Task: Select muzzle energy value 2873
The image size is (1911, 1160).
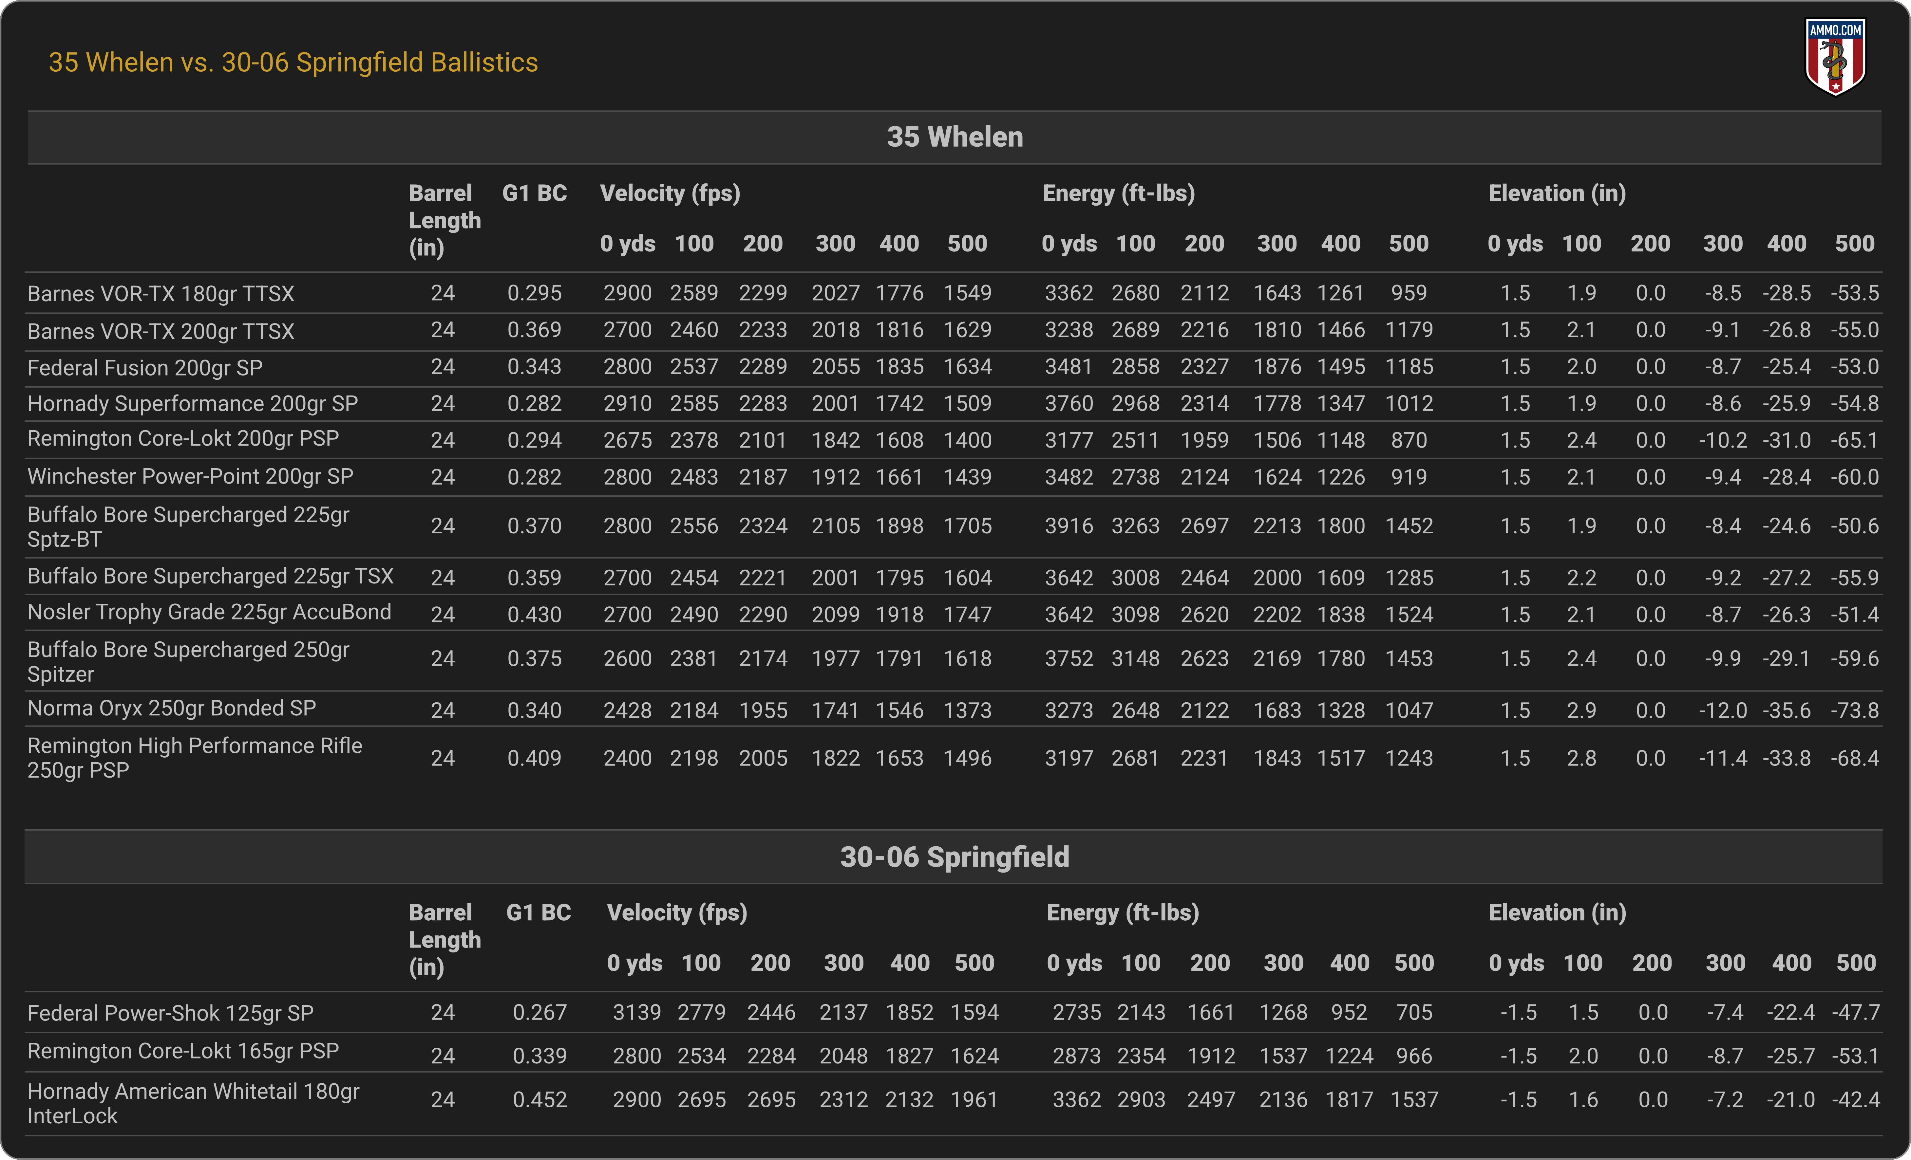Action: (x=1076, y=1056)
